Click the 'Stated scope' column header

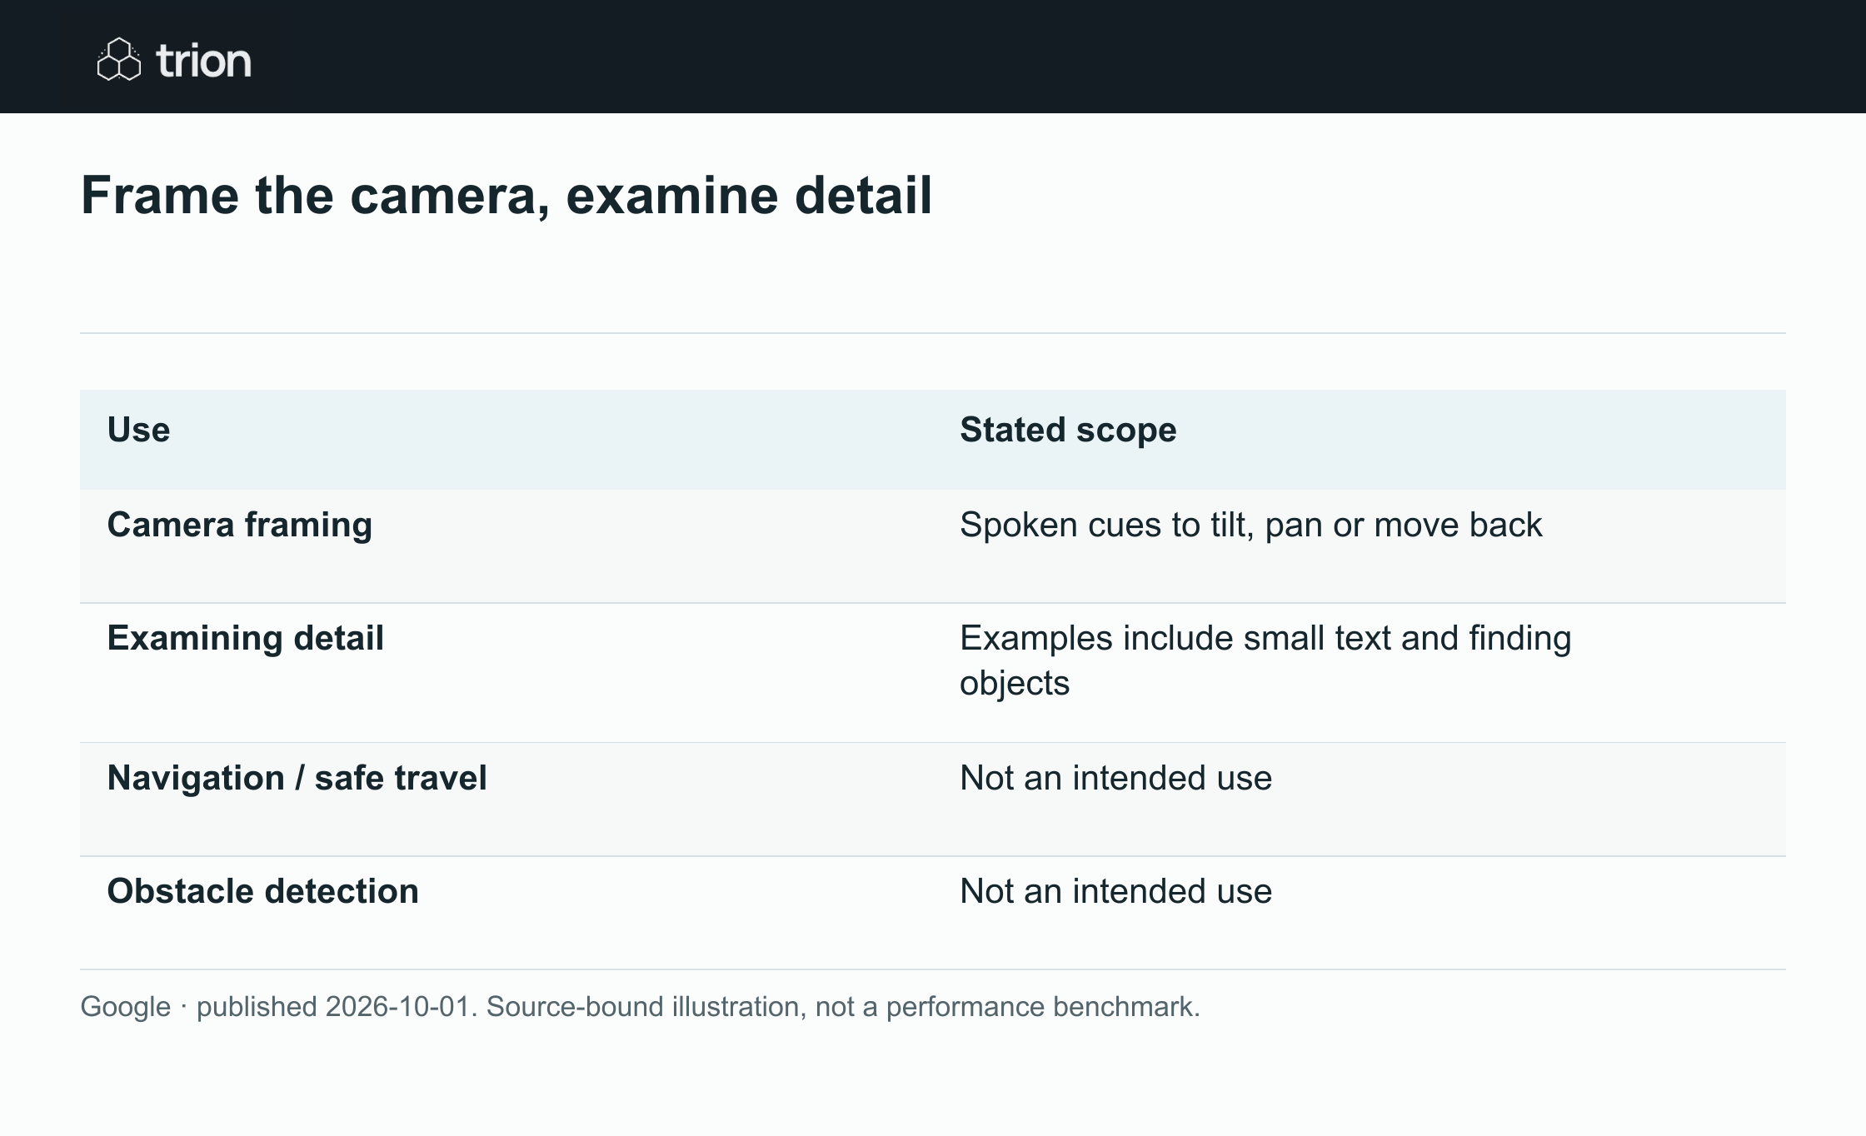coord(1068,430)
